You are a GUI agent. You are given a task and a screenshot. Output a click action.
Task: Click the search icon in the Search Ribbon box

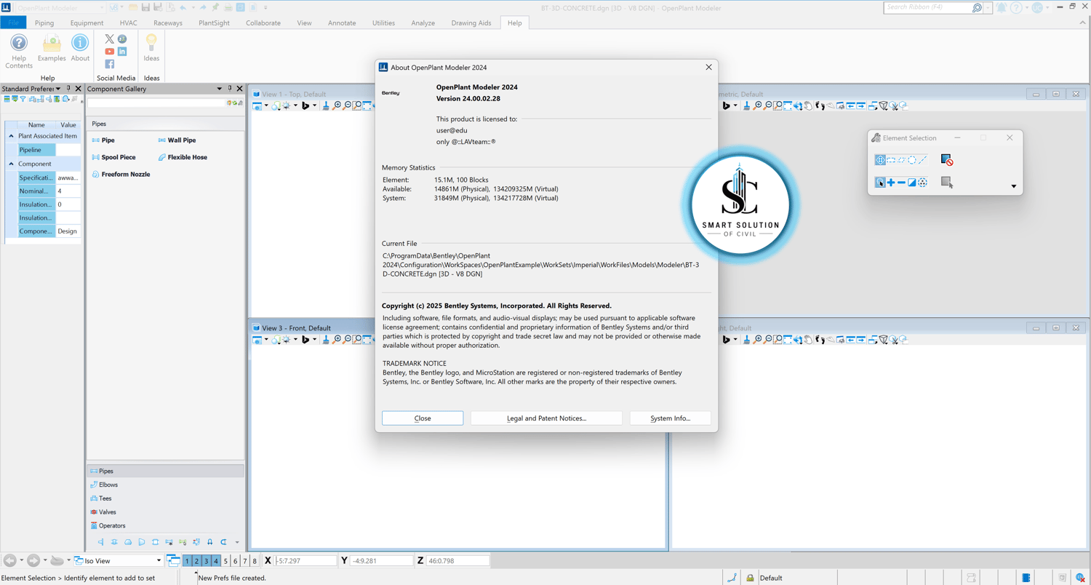coord(977,7)
